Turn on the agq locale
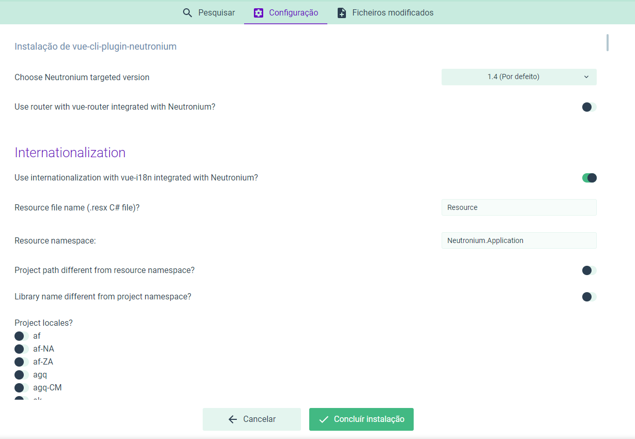Viewport: 635px width, 439px height. tap(22, 375)
